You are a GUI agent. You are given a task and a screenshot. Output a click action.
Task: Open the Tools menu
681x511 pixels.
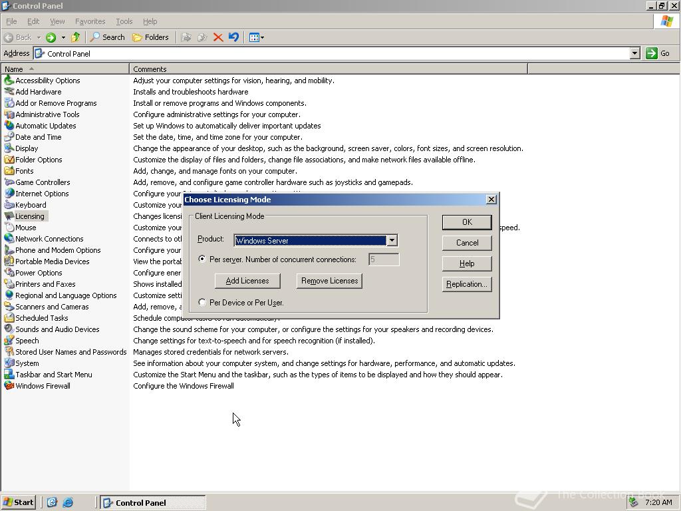(x=124, y=21)
